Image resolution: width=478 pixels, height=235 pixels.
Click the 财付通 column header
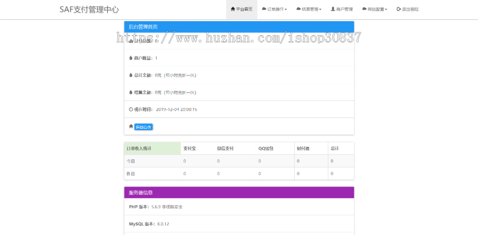pyautogui.click(x=303, y=149)
